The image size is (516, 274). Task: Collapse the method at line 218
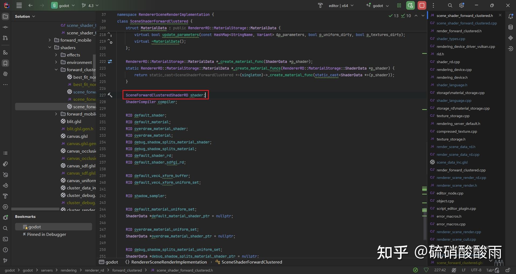pos(109,33)
